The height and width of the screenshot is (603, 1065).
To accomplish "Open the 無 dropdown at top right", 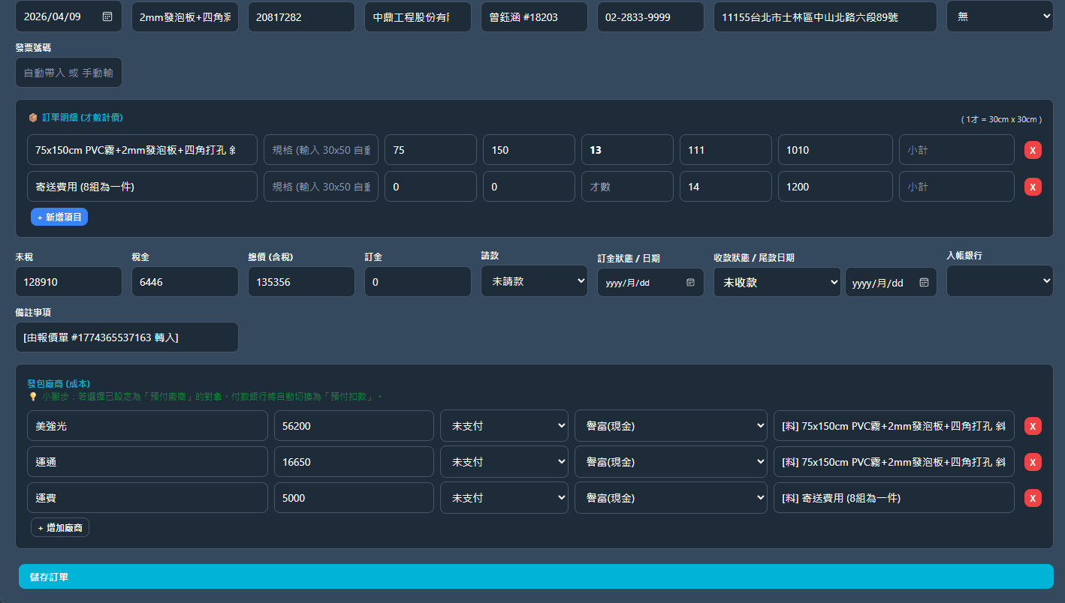I will tap(1000, 16).
